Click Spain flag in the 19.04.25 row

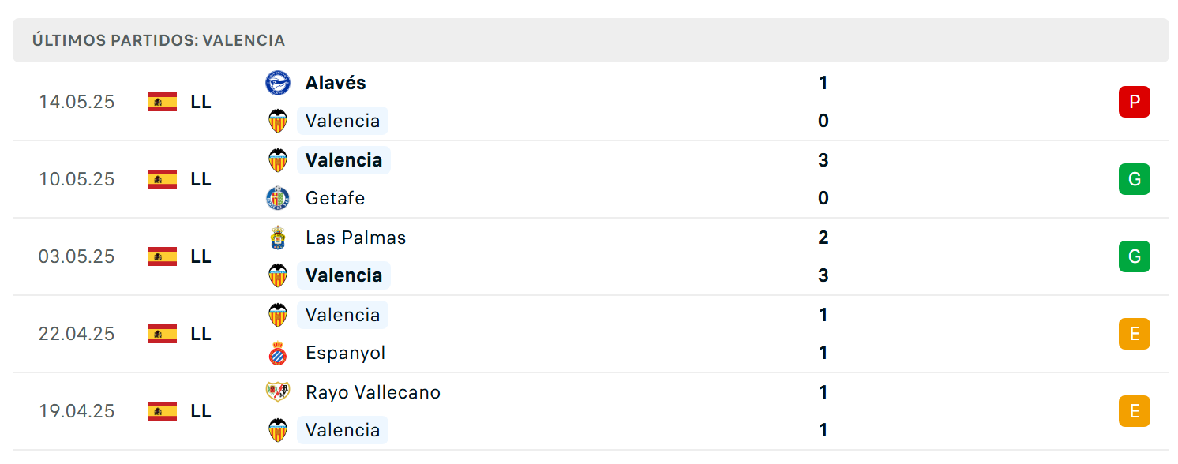pyautogui.click(x=163, y=411)
